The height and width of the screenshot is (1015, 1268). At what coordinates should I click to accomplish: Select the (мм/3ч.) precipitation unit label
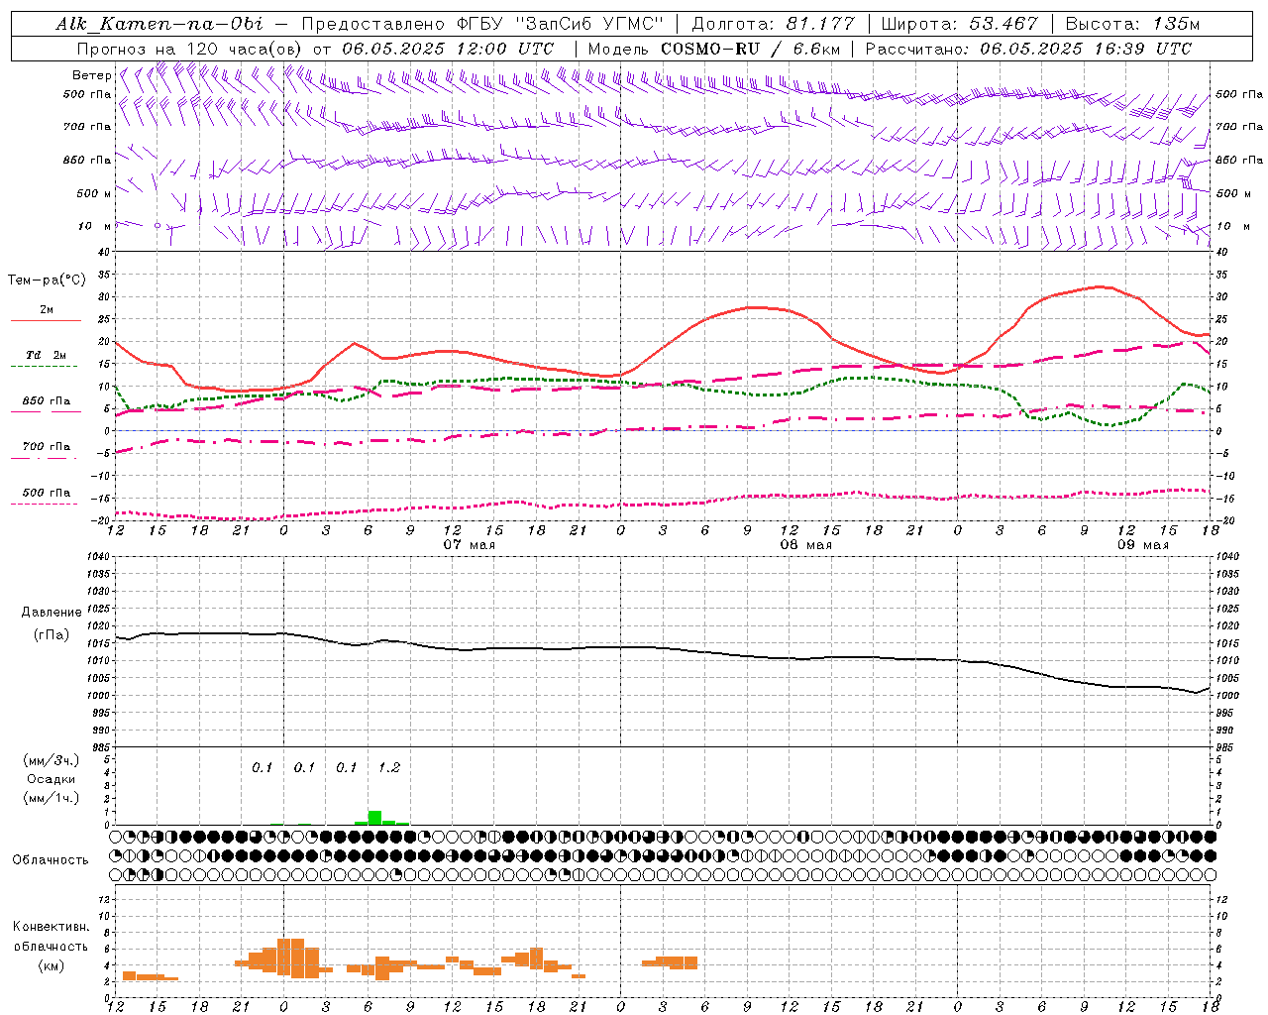52,760
